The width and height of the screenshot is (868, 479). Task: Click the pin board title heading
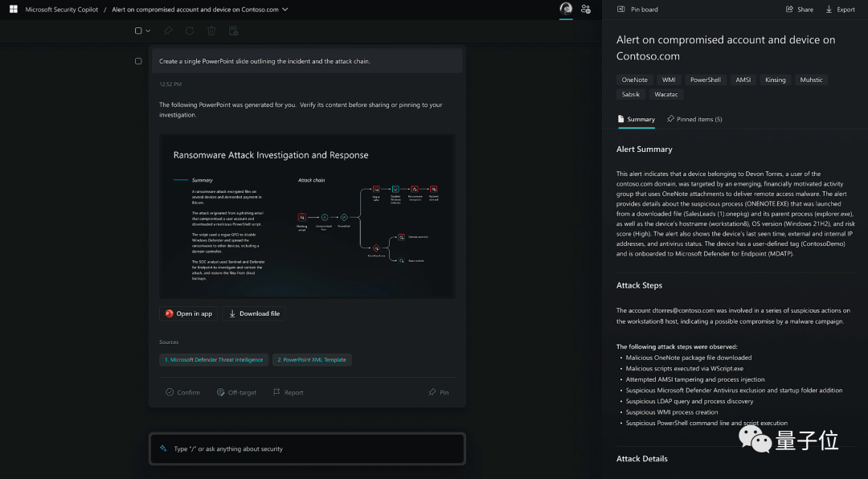726,47
